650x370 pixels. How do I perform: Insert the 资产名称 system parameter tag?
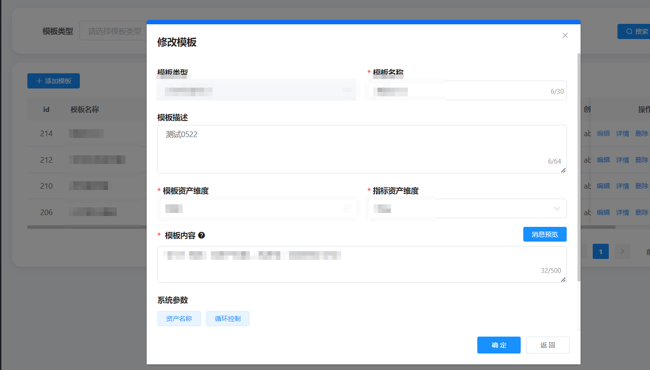179,319
